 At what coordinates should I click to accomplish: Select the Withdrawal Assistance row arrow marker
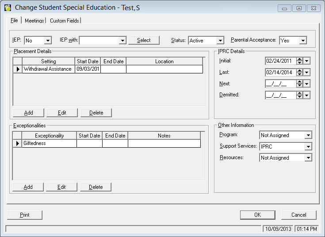coord(18,69)
